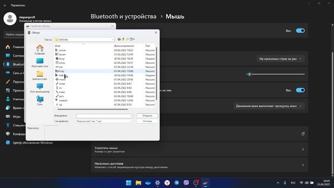Click the Имя файла input field
Image resolution: width=334 pixels, height=188 pixels.
[x=104, y=116]
